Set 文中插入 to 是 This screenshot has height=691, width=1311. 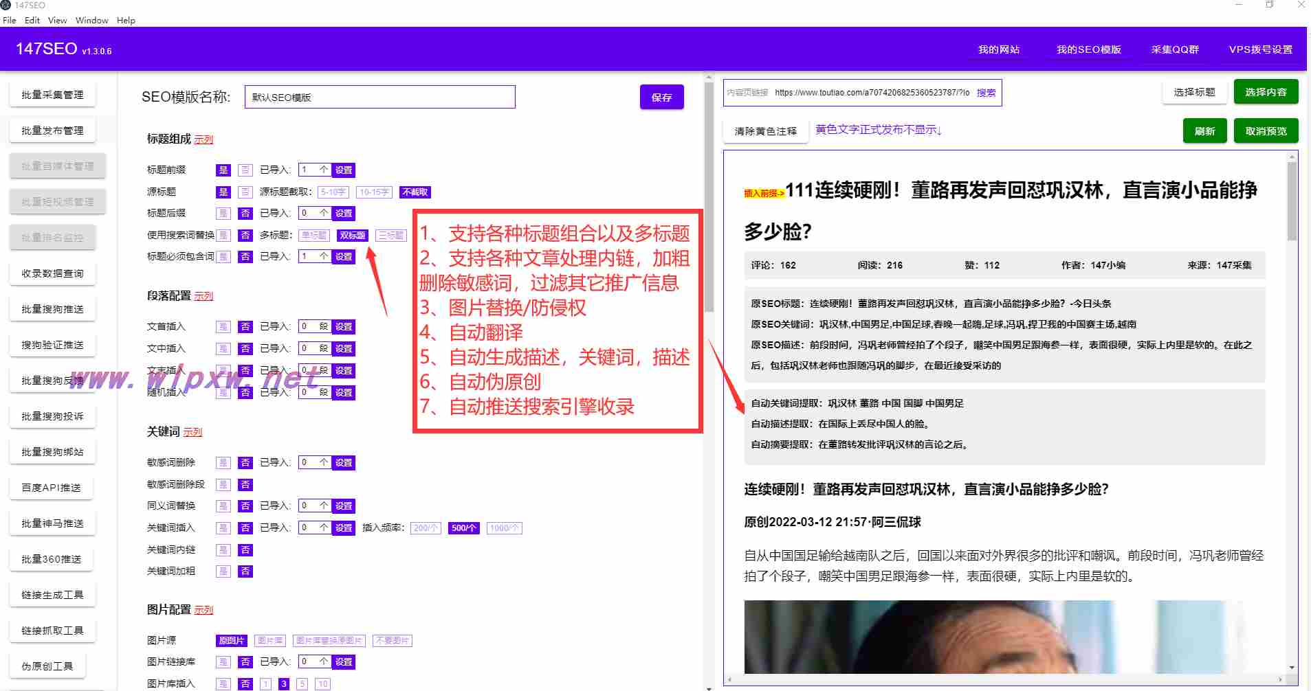223,348
